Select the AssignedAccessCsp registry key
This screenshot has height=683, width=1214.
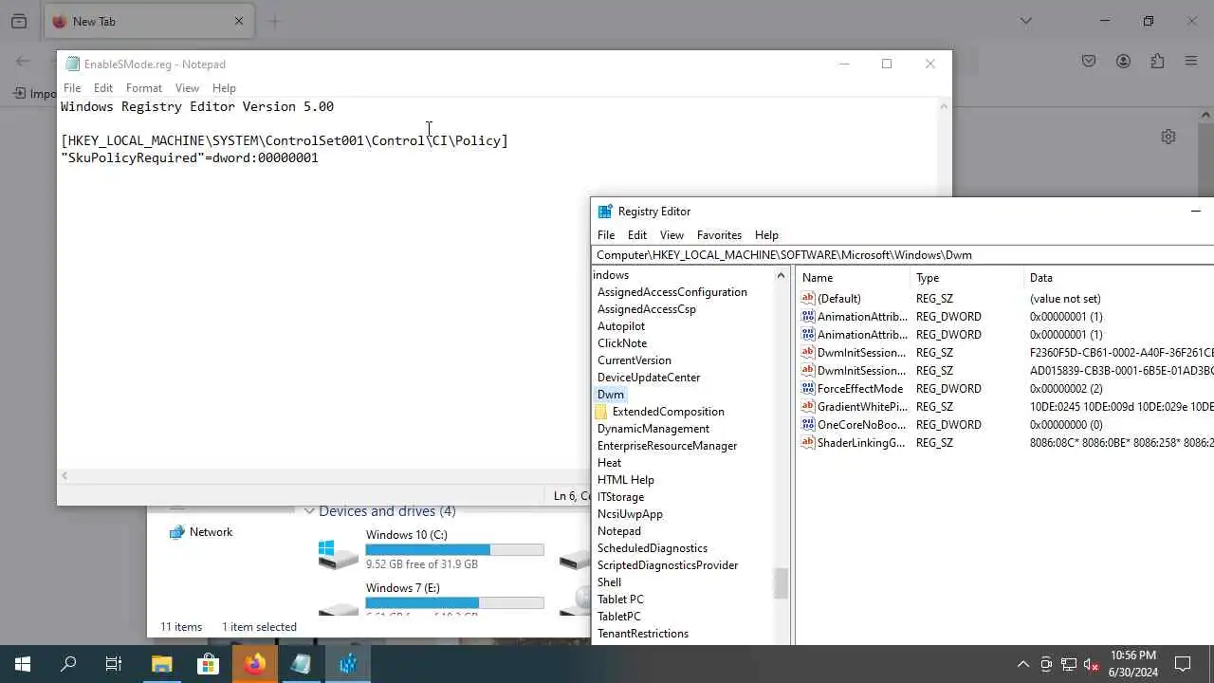coord(647,309)
